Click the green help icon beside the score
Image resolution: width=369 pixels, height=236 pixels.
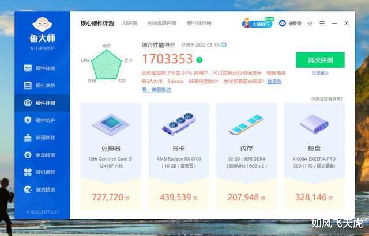click(x=199, y=60)
